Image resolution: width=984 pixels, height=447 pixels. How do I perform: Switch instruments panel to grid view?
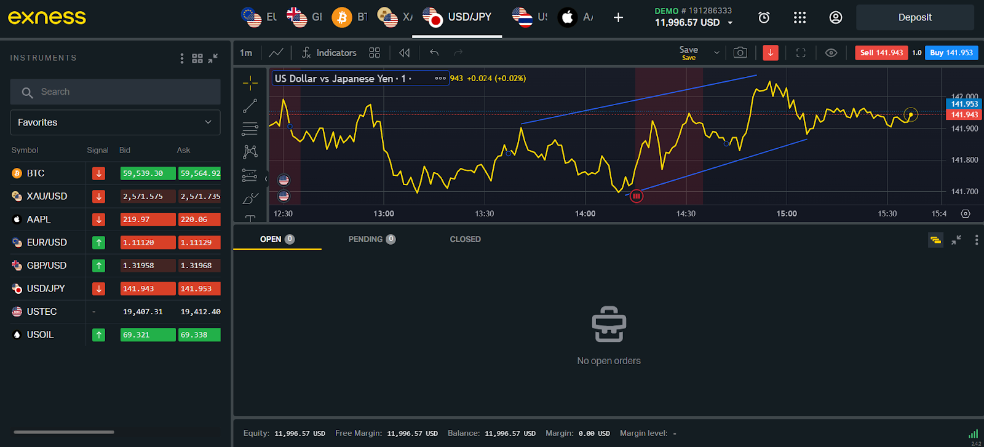(x=197, y=58)
